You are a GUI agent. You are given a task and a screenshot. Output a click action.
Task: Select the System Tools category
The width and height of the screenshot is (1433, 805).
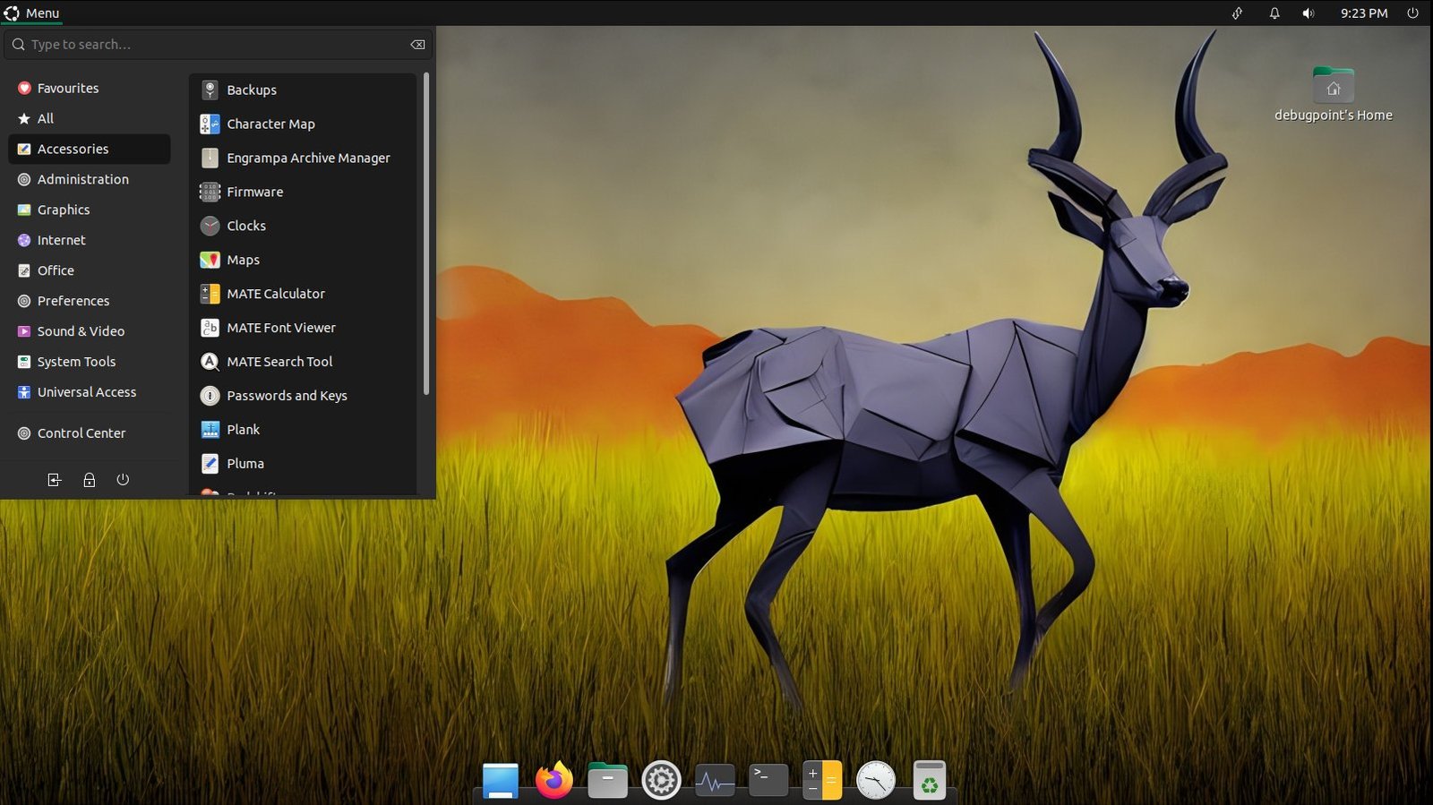tap(89, 362)
